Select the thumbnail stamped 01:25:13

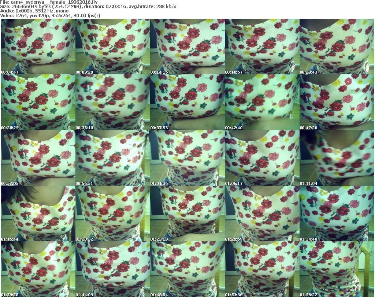pyautogui.click(x=187, y=214)
